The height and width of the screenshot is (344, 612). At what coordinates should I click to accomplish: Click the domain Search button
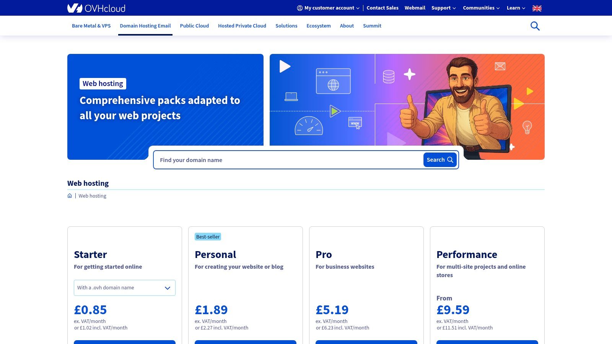click(440, 160)
